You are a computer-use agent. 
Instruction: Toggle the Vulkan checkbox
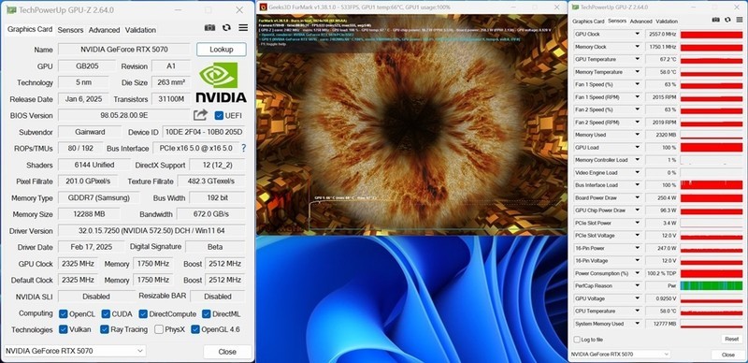point(63,329)
